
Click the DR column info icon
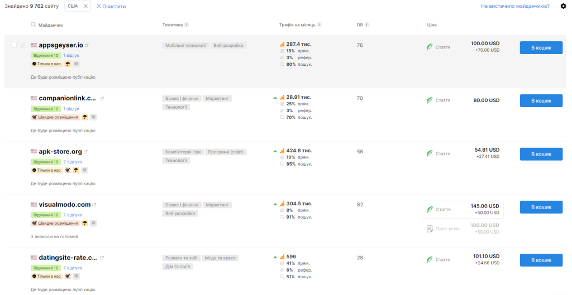tap(367, 25)
